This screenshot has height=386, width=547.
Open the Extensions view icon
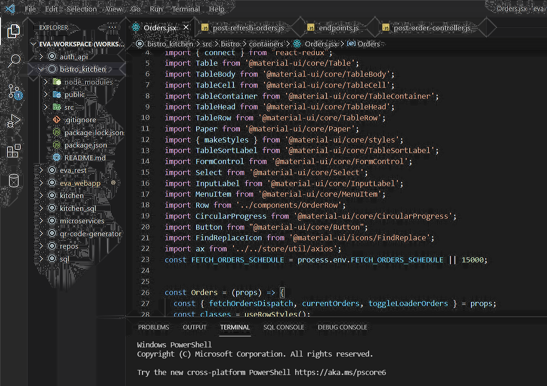(x=13, y=150)
